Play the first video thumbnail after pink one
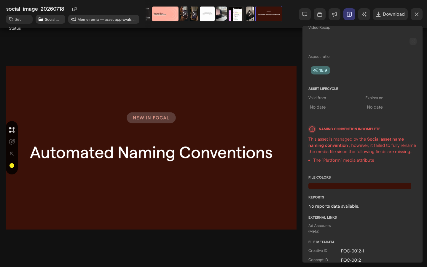 point(184,14)
